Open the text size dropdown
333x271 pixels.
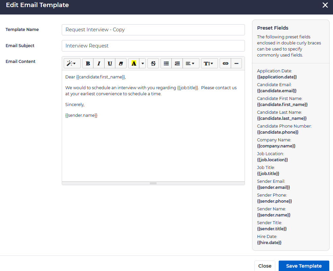pos(209,63)
